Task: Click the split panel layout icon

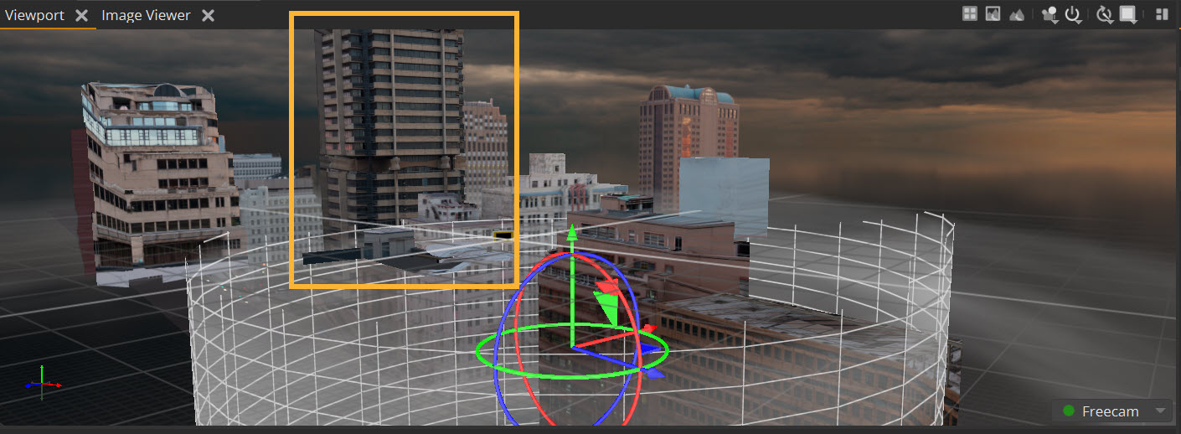Action: coord(1162,14)
